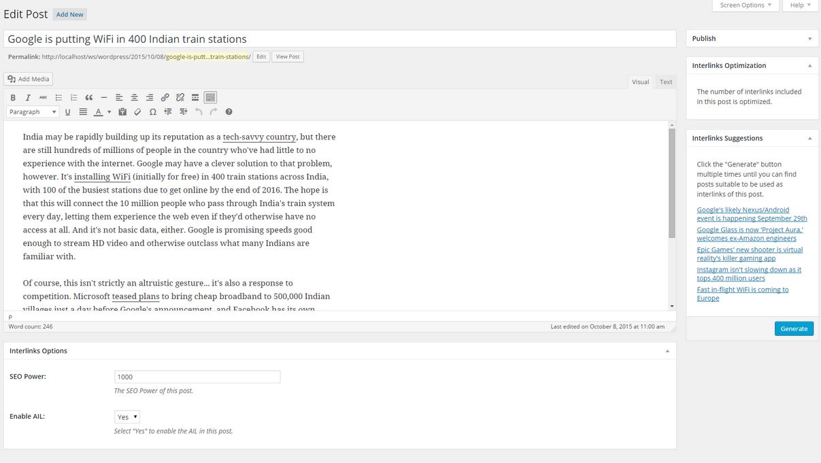Click the installing WiFi link in editor

click(x=102, y=177)
